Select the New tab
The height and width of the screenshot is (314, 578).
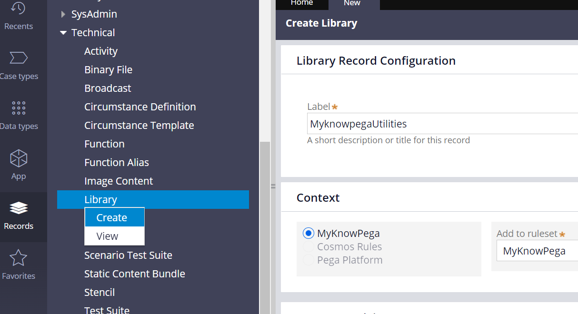point(352,3)
